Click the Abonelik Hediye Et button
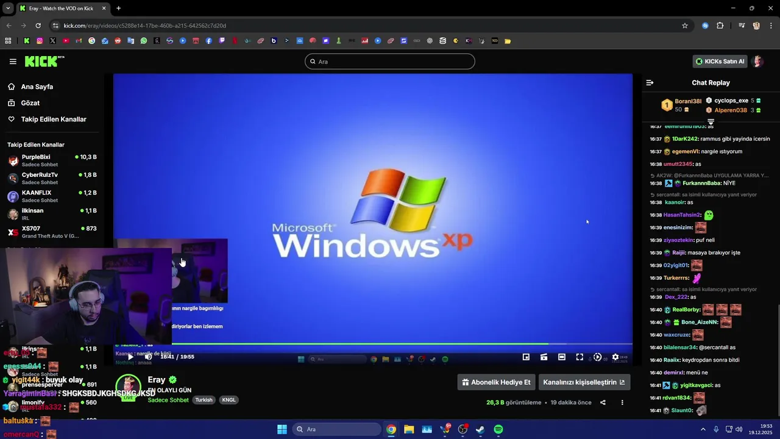The image size is (780, 439). (x=496, y=382)
